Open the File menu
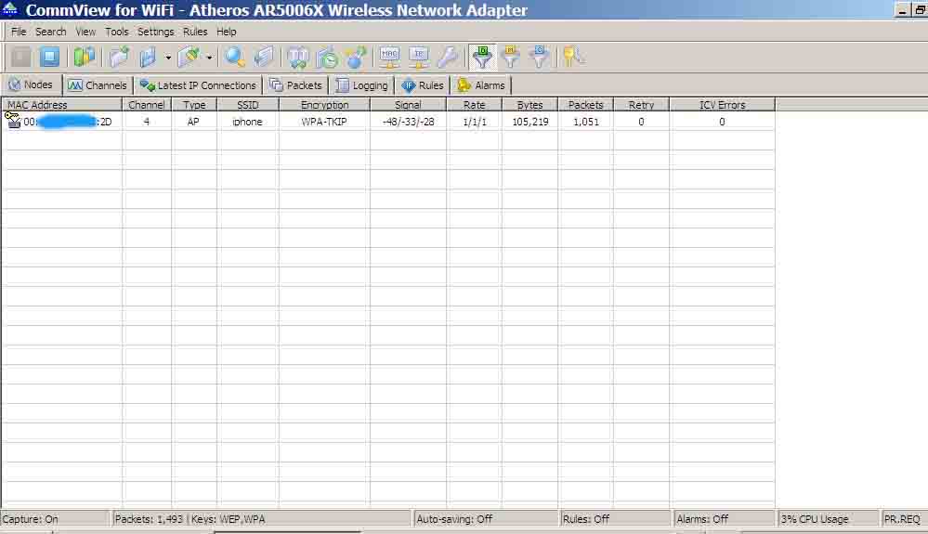 pos(19,32)
